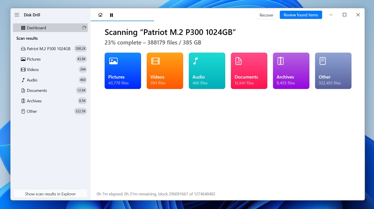Click the Recover button
The width and height of the screenshot is (374, 209).
click(266, 15)
